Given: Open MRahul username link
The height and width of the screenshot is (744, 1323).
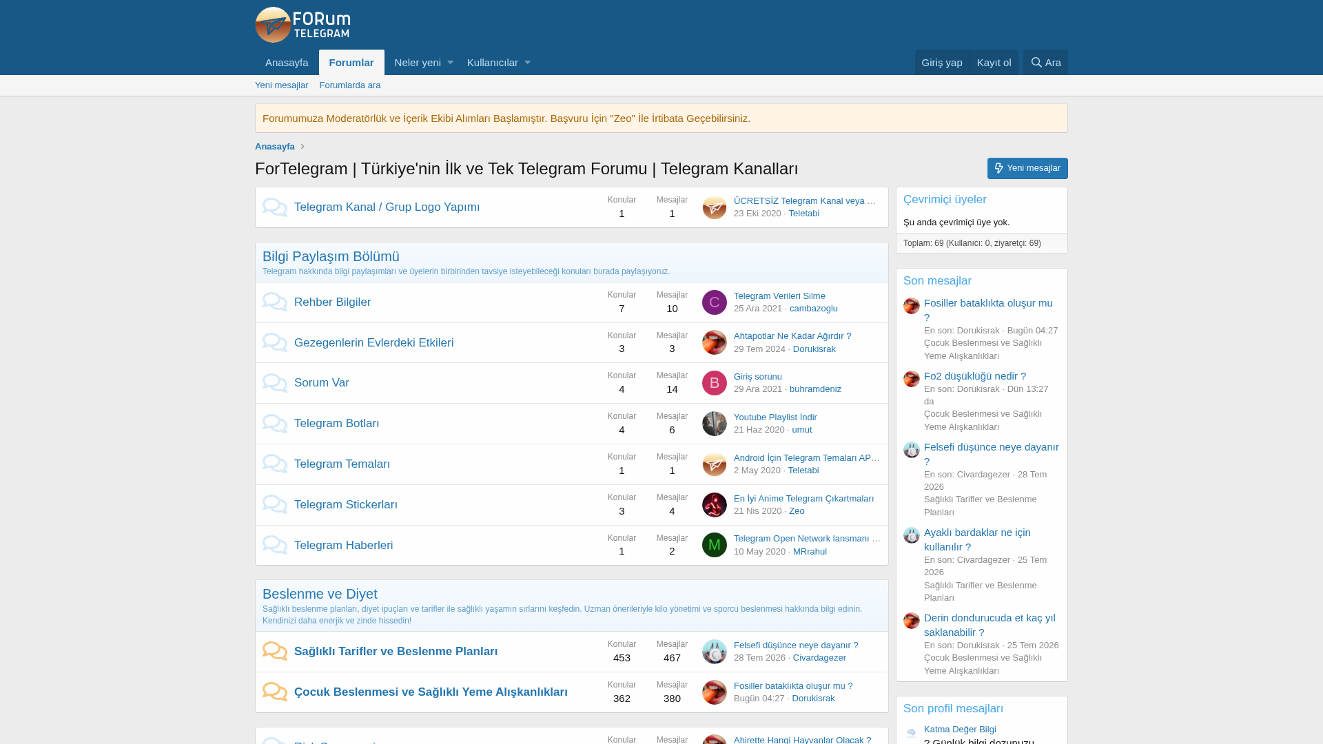Looking at the screenshot, I should click(x=810, y=551).
